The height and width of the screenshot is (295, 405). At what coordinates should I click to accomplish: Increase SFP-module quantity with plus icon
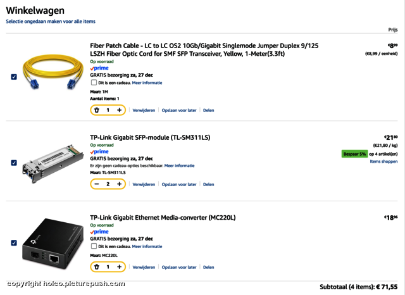[119, 184]
